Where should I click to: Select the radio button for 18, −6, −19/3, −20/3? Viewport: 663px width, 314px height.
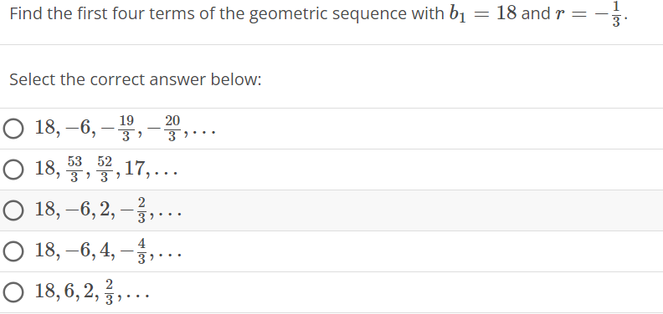pyautogui.click(x=13, y=129)
